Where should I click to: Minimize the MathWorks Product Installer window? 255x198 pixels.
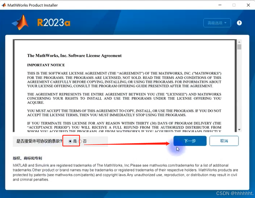pos(220,5)
